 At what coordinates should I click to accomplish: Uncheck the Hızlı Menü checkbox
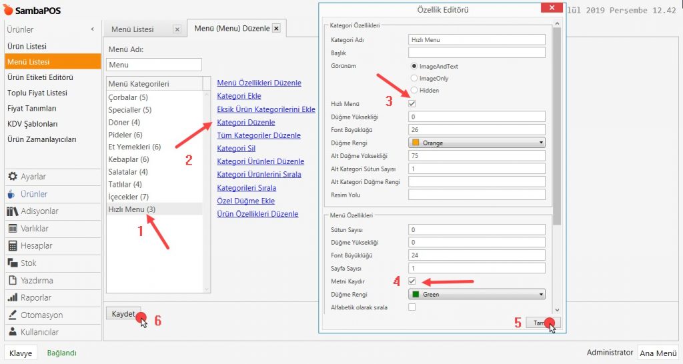(x=412, y=103)
